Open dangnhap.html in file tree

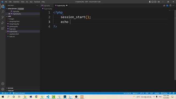pos(14,21)
